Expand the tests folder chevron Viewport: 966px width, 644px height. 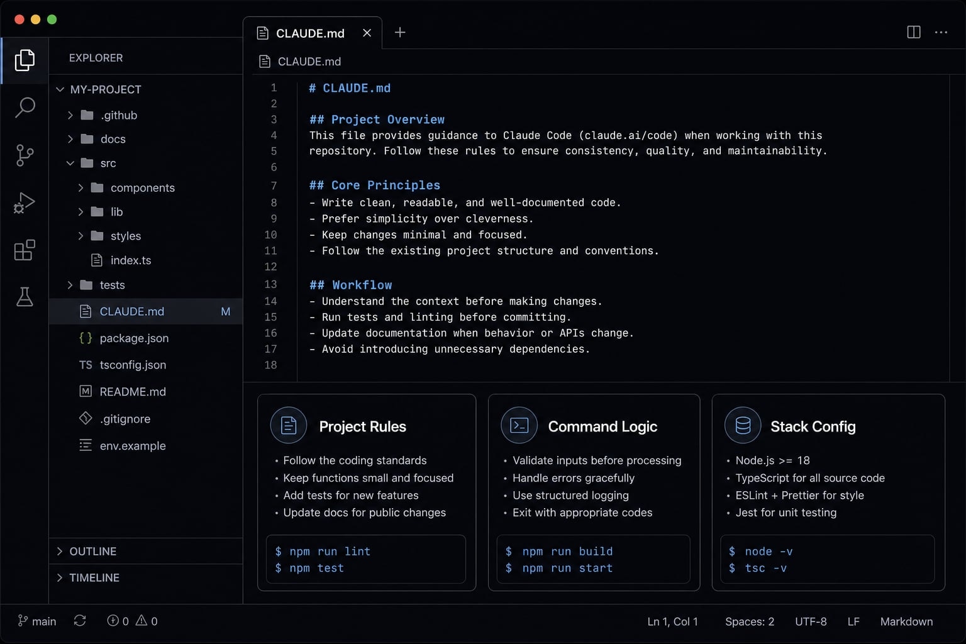point(70,285)
